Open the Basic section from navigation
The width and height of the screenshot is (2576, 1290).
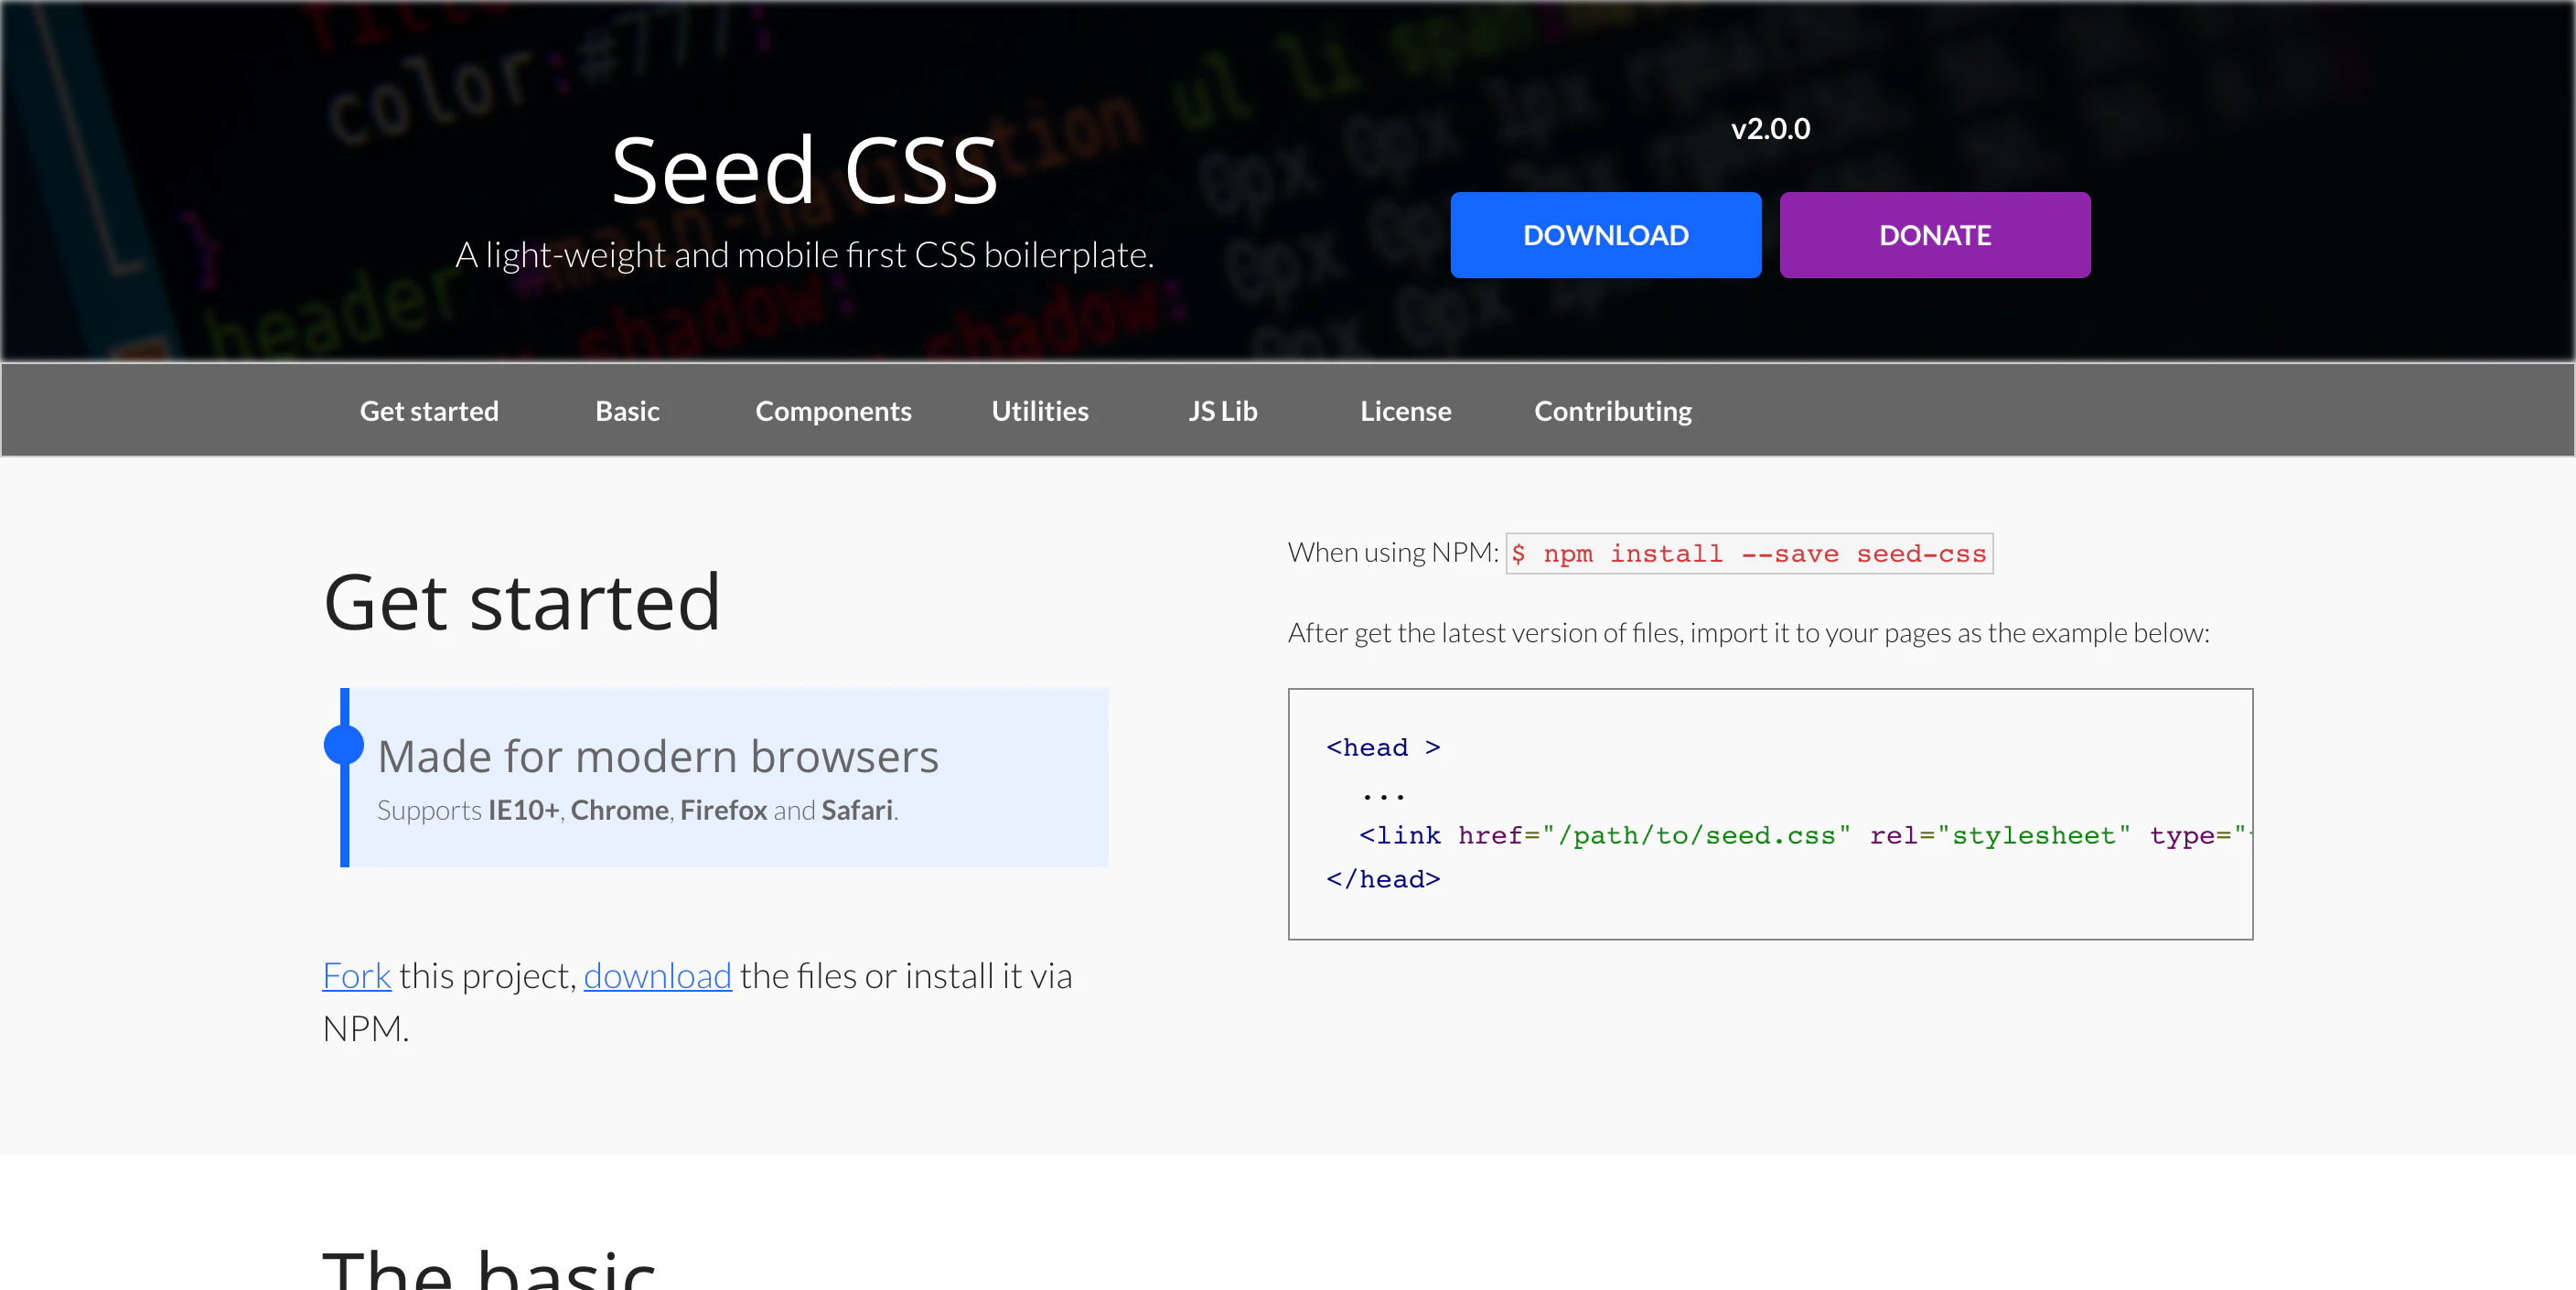[627, 410]
